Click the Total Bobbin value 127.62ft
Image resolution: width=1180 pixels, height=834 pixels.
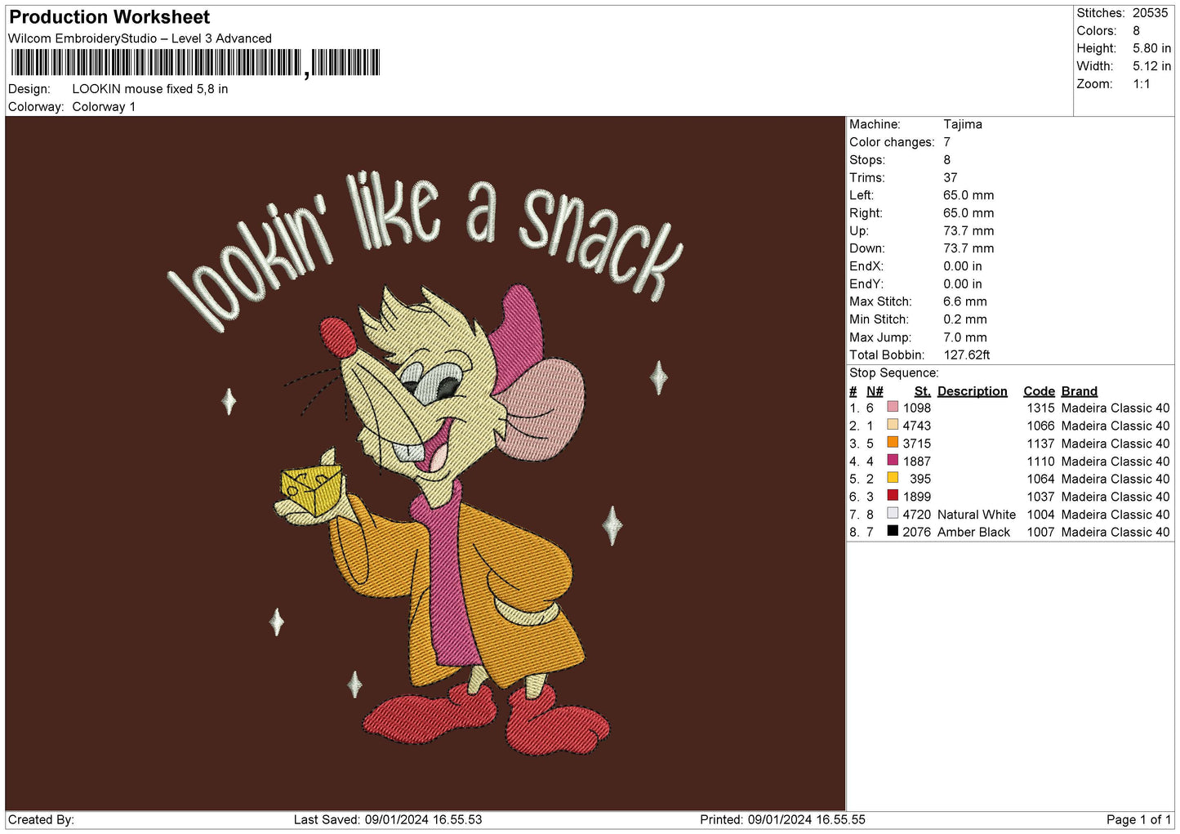click(x=967, y=355)
